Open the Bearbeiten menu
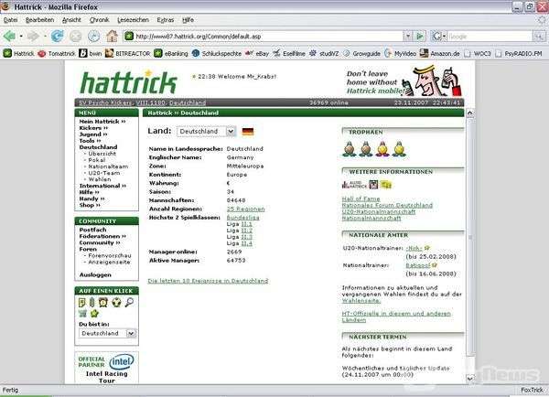This screenshot has height=397, width=549. [x=40, y=20]
